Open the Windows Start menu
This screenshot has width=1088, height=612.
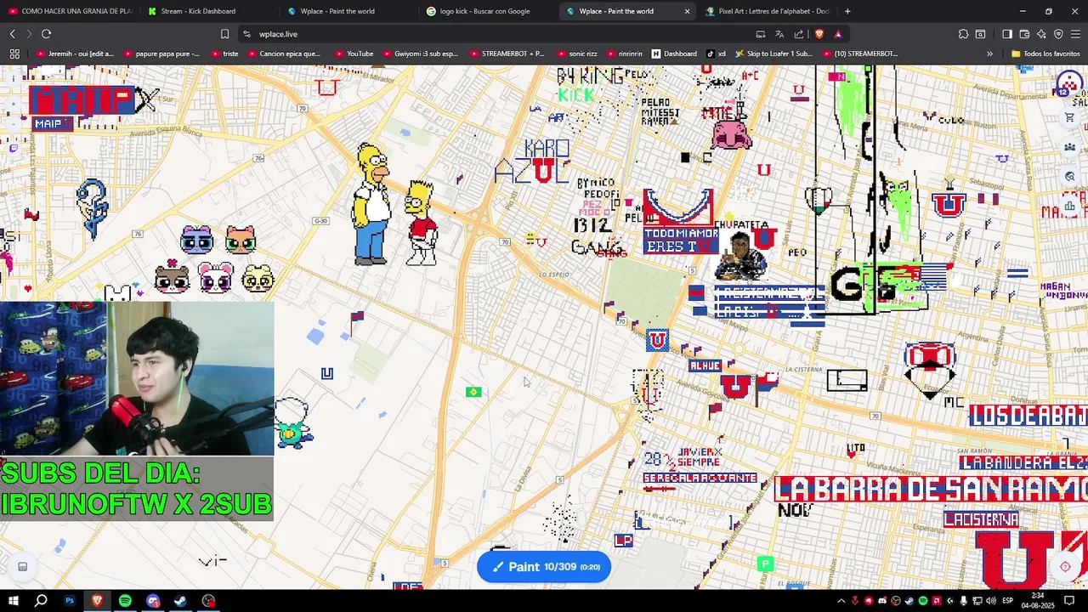coord(14,601)
